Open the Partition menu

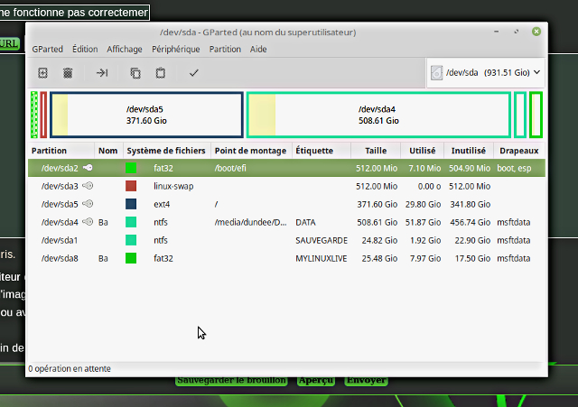pos(225,50)
